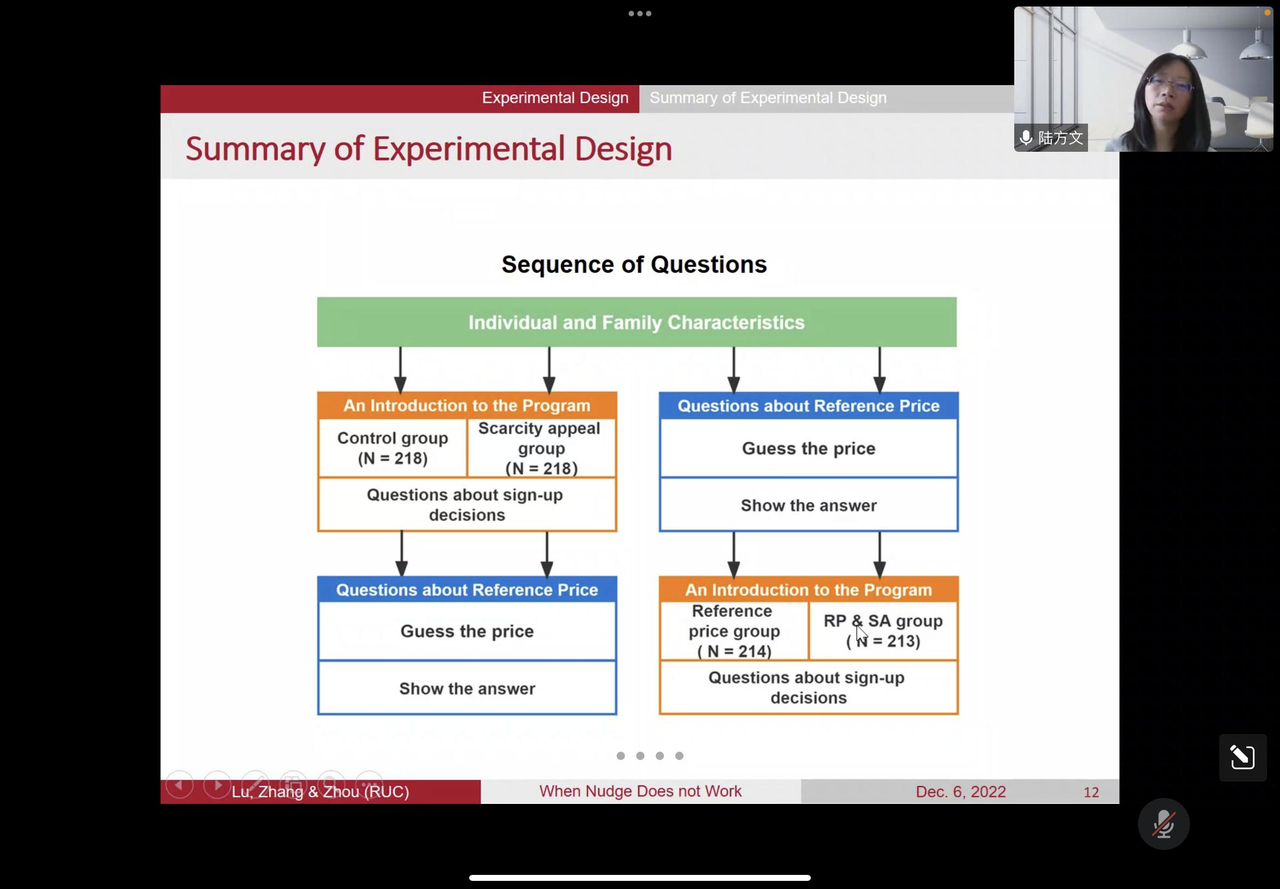The width and height of the screenshot is (1280, 889).
Task: Unmute the microphone button
Action: tap(1163, 824)
